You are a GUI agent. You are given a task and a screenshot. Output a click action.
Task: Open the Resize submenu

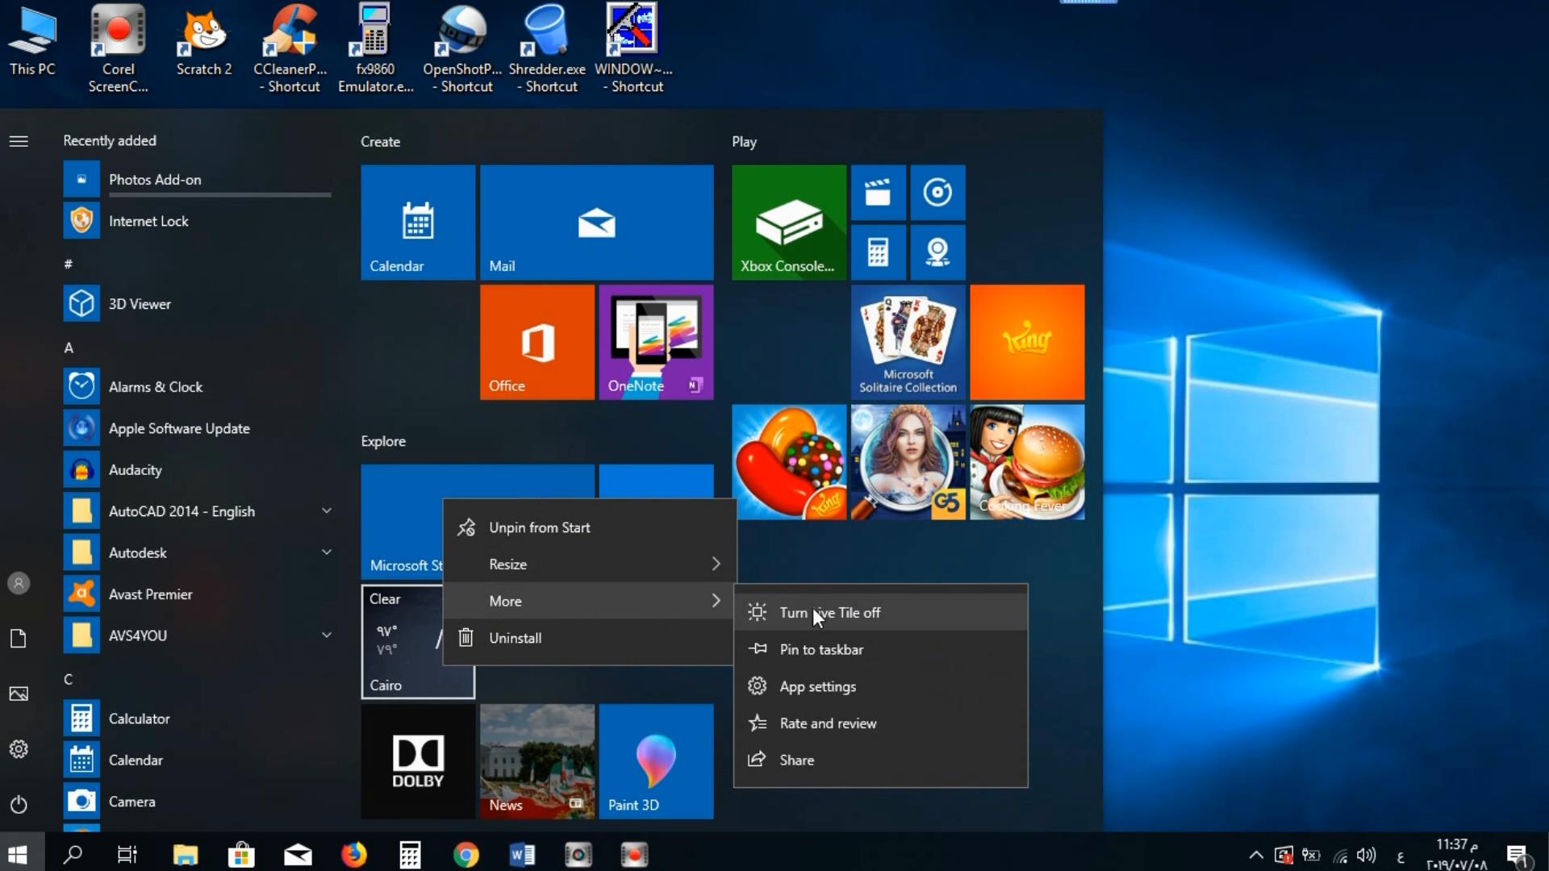(x=589, y=565)
